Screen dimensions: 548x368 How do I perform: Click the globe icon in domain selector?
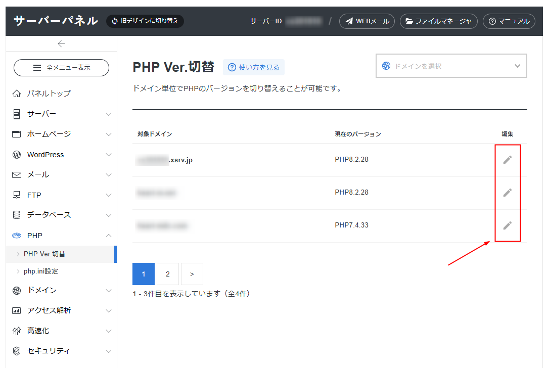tap(386, 66)
